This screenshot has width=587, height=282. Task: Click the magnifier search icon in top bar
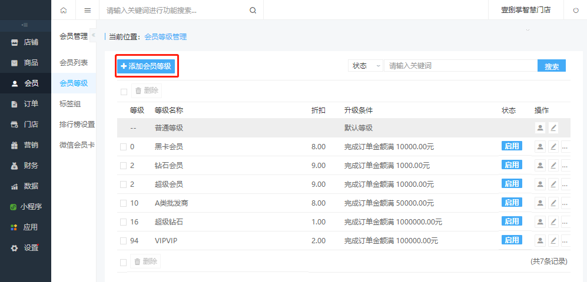click(x=253, y=11)
